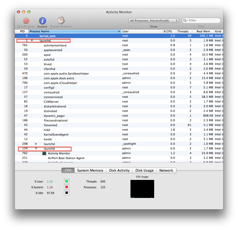
Task: Select the kextd process row
Action: click(x=119, y=139)
